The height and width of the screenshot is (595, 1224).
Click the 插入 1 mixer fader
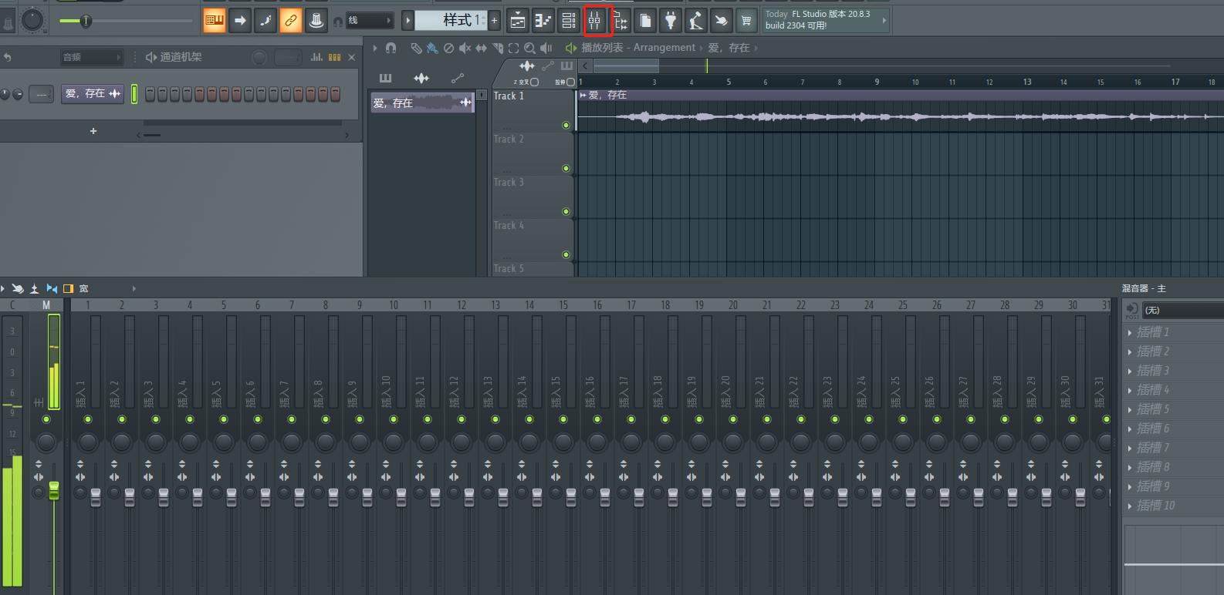point(96,497)
